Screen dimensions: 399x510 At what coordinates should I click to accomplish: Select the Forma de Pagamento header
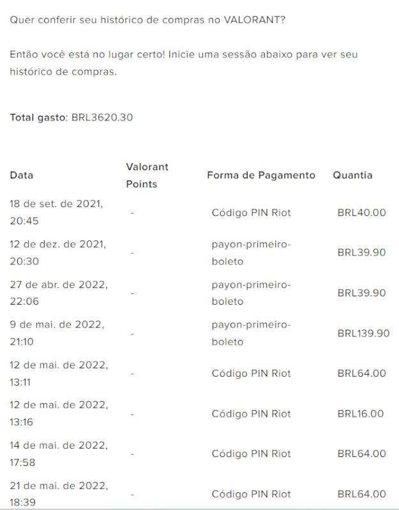tap(260, 175)
